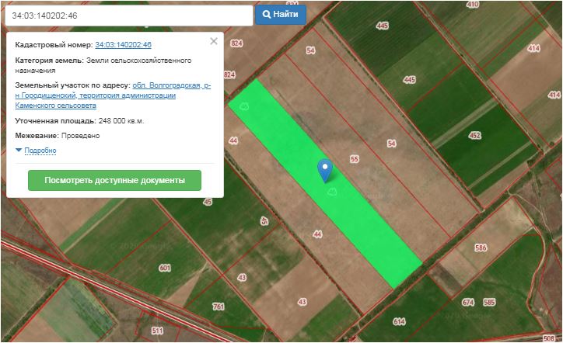Click the Уточненная площадь value 248 000 кв.м.
The image size is (563, 343).
point(121,121)
